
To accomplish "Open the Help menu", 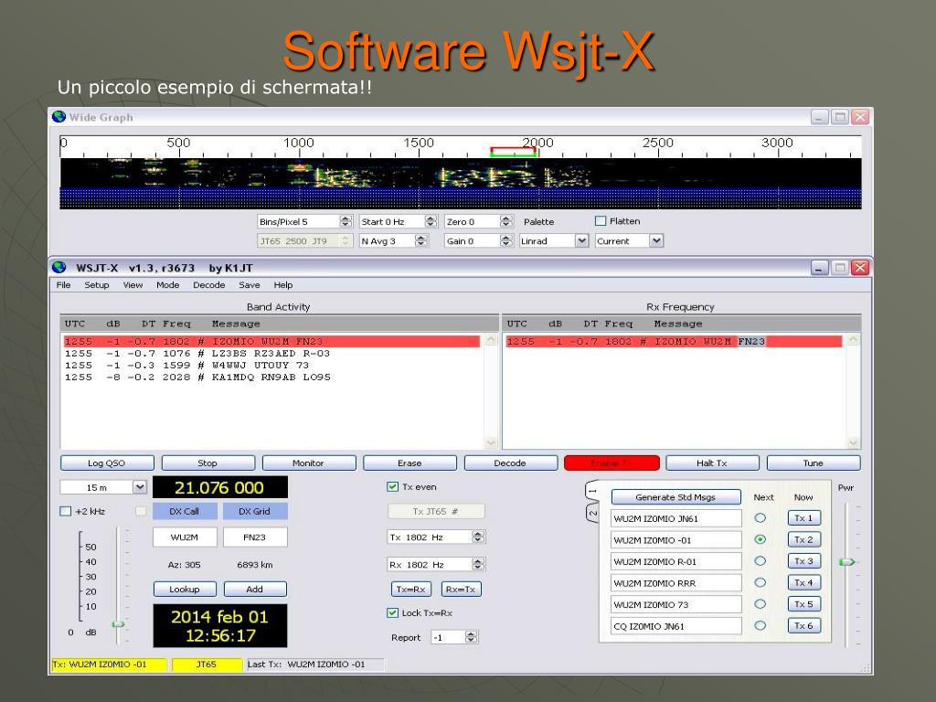I will click(283, 285).
